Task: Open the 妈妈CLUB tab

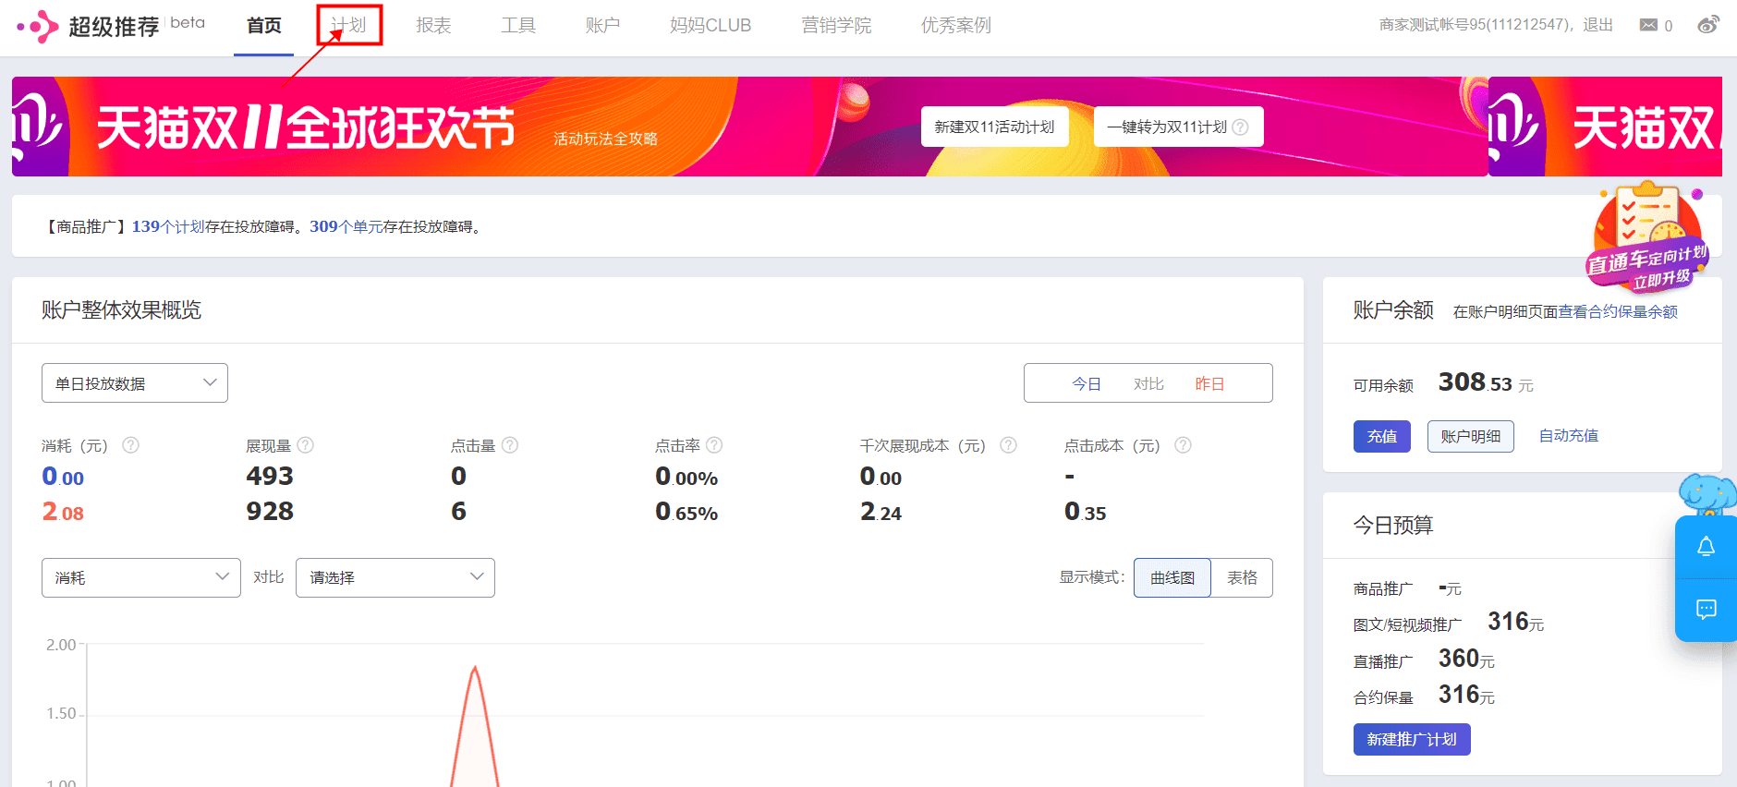Action: [x=711, y=26]
